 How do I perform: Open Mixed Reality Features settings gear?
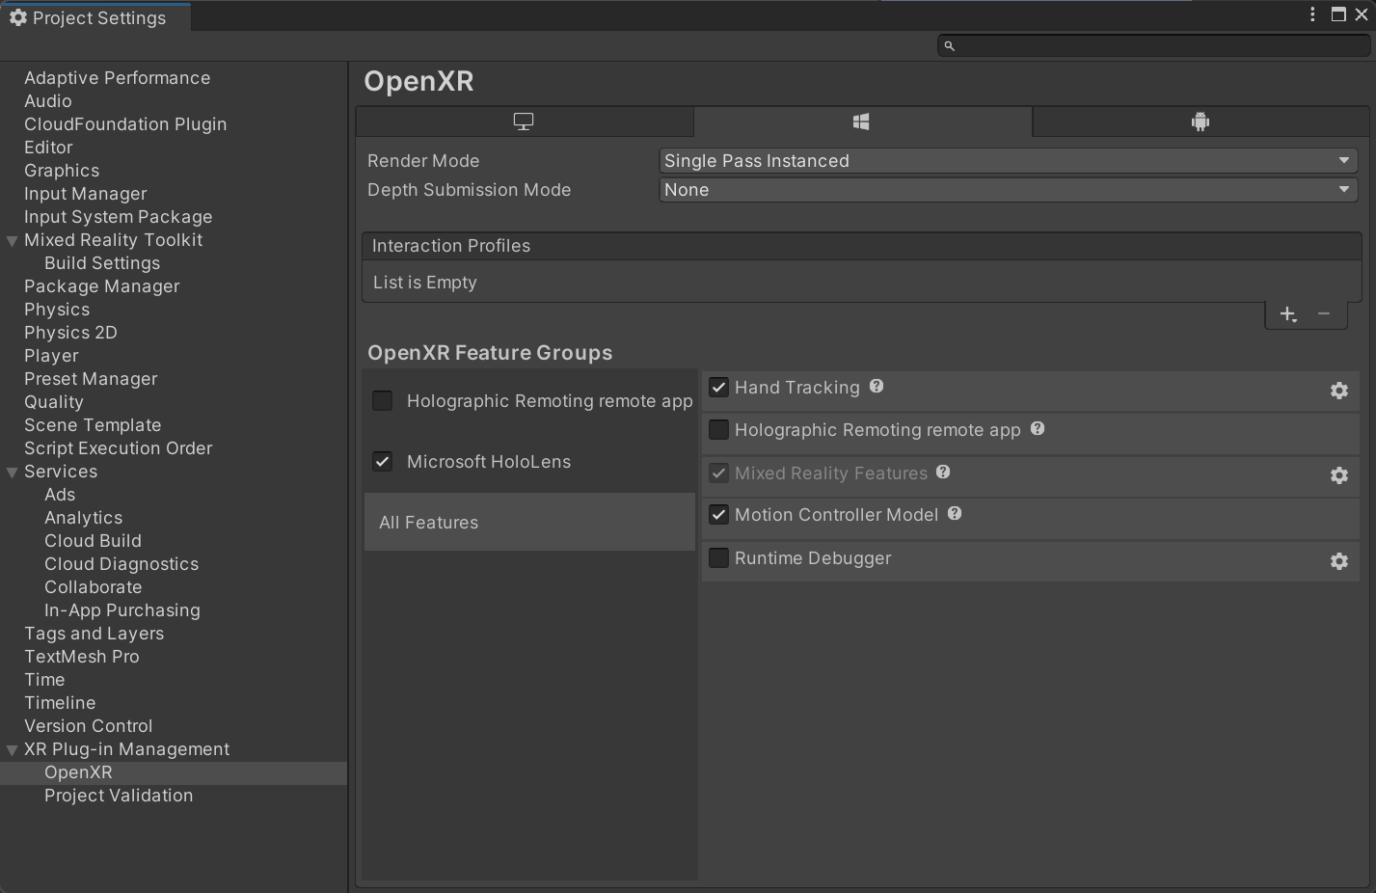(1339, 475)
